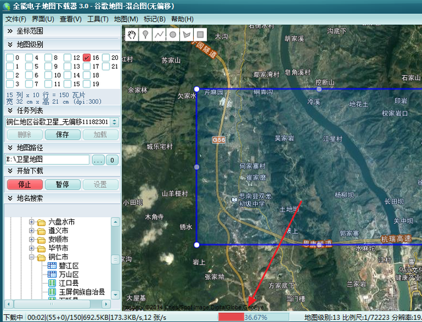This screenshot has width=422, height=322.
Task: Click the 玉屏侗族自治县 county icon
Action: (52, 292)
